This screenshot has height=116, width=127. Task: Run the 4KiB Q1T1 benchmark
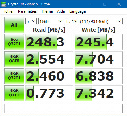[x=14, y=93]
